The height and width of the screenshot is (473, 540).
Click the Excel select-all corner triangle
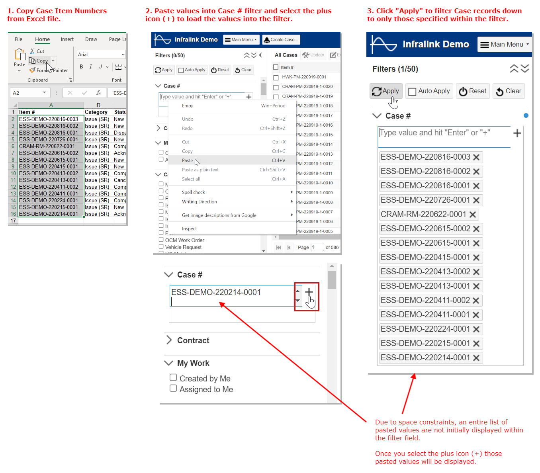click(15, 106)
